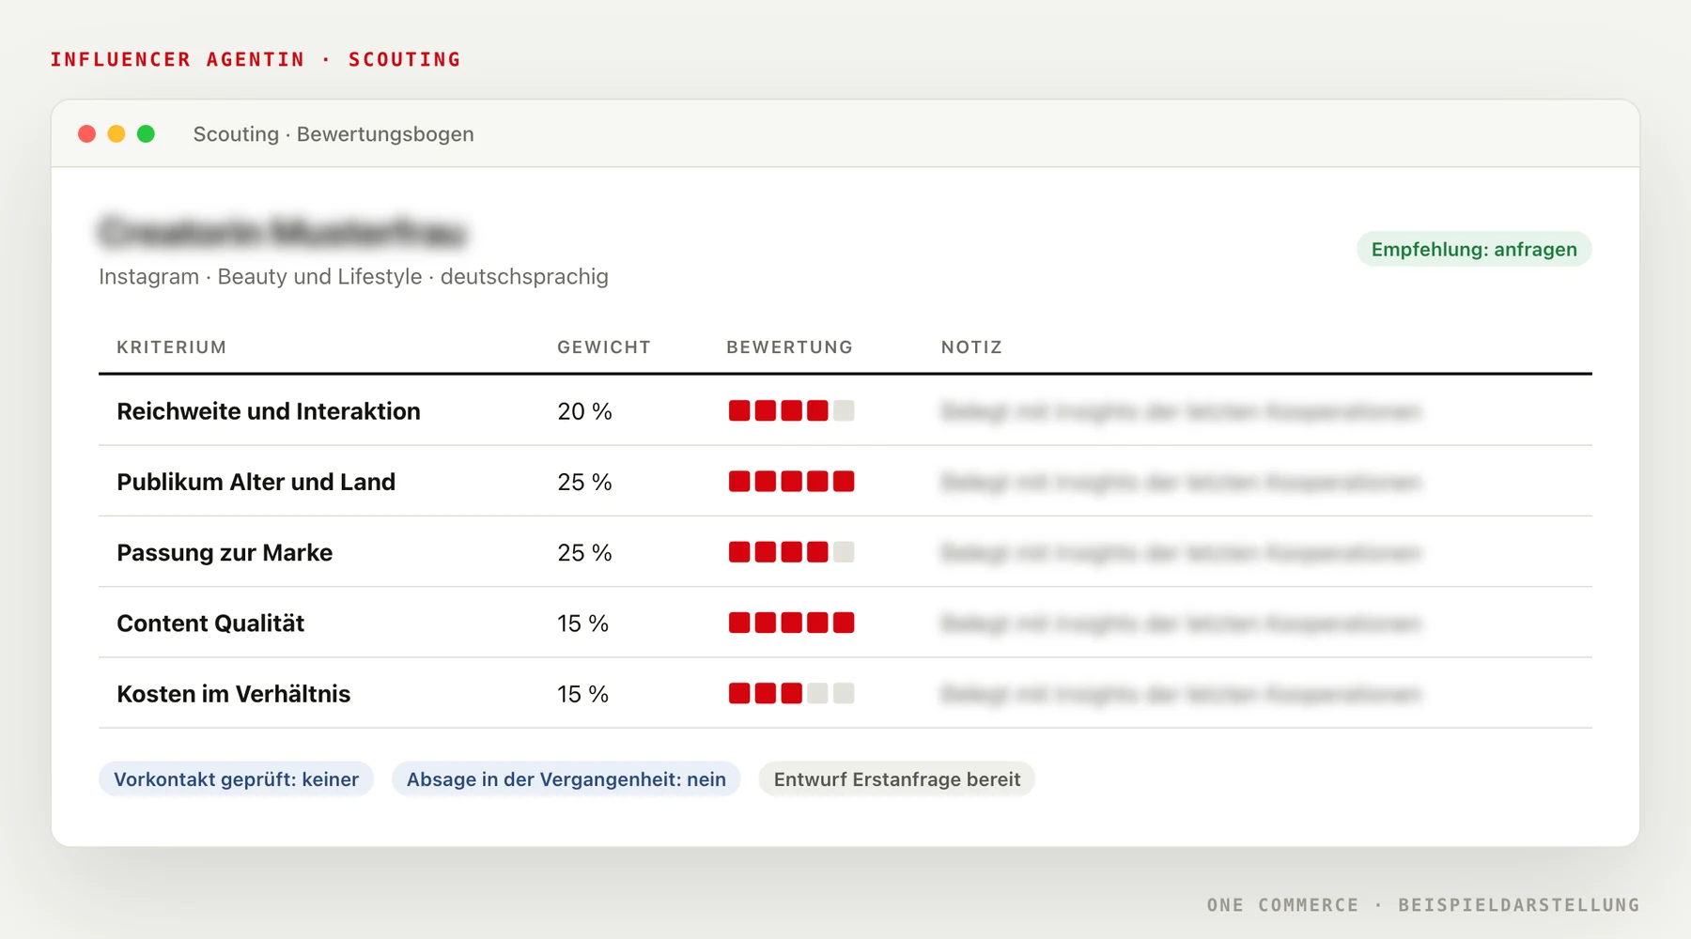Viewport: 1691px width, 939px height.
Task: Click rating squares for Kosten im Verhältnis
Action: click(791, 694)
